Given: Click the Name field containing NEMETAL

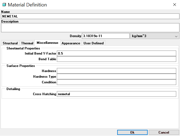Looking at the screenshot, I should [90, 16].
